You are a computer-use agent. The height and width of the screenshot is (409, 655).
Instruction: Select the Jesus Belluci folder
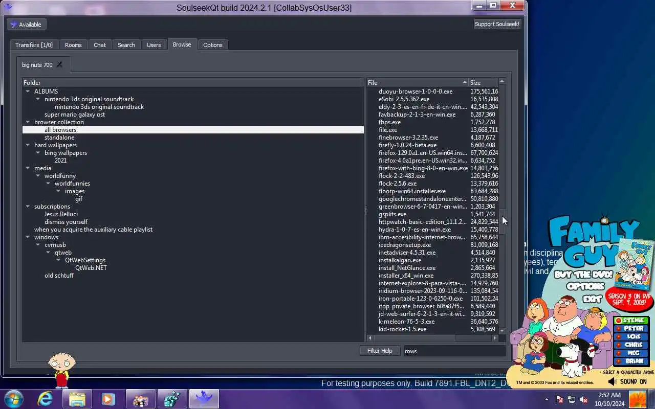click(x=61, y=214)
